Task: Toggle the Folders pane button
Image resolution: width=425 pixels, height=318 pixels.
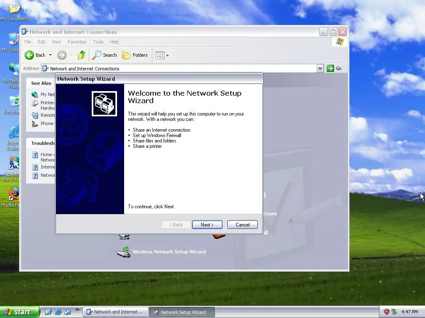Action: [135, 55]
